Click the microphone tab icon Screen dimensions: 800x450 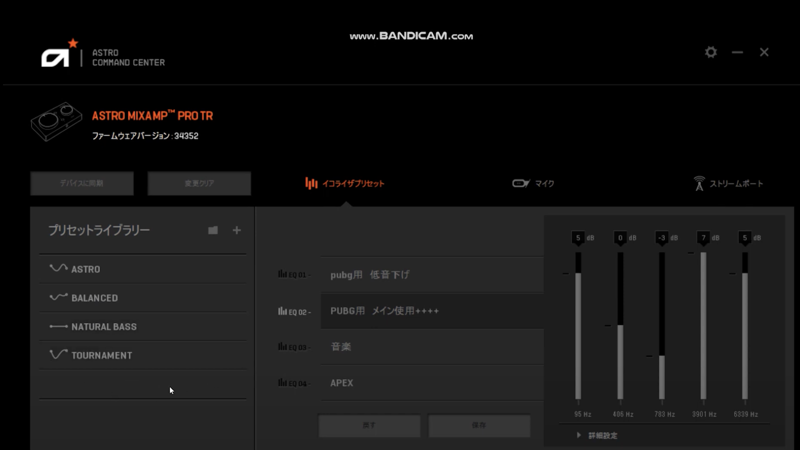520,183
